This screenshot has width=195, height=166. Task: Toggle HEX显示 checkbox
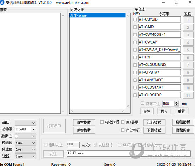click(x=123, y=122)
